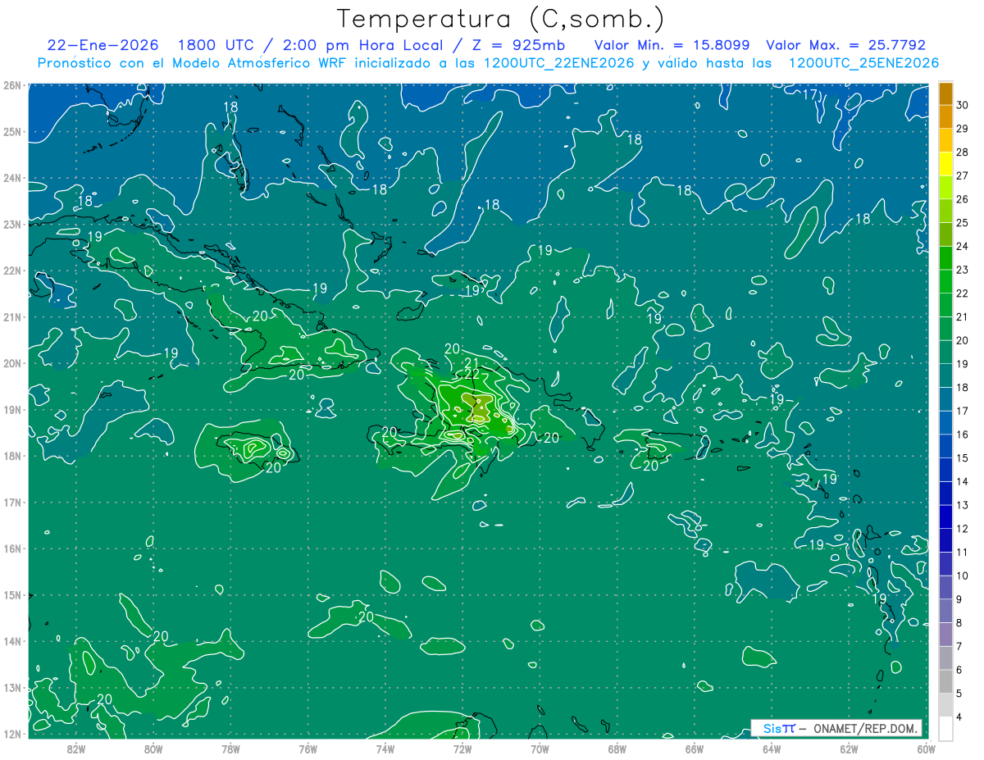Click the "1800 UTC" time label

(216, 45)
